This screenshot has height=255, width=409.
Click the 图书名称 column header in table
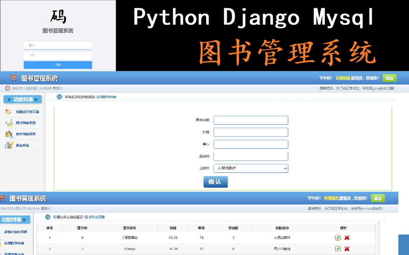pos(130,228)
